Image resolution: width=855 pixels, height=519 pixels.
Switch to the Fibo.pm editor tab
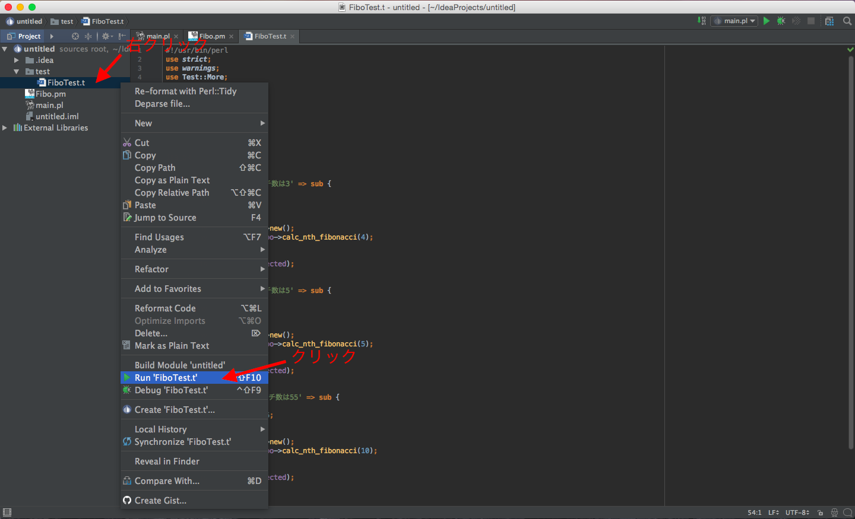(x=211, y=36)
